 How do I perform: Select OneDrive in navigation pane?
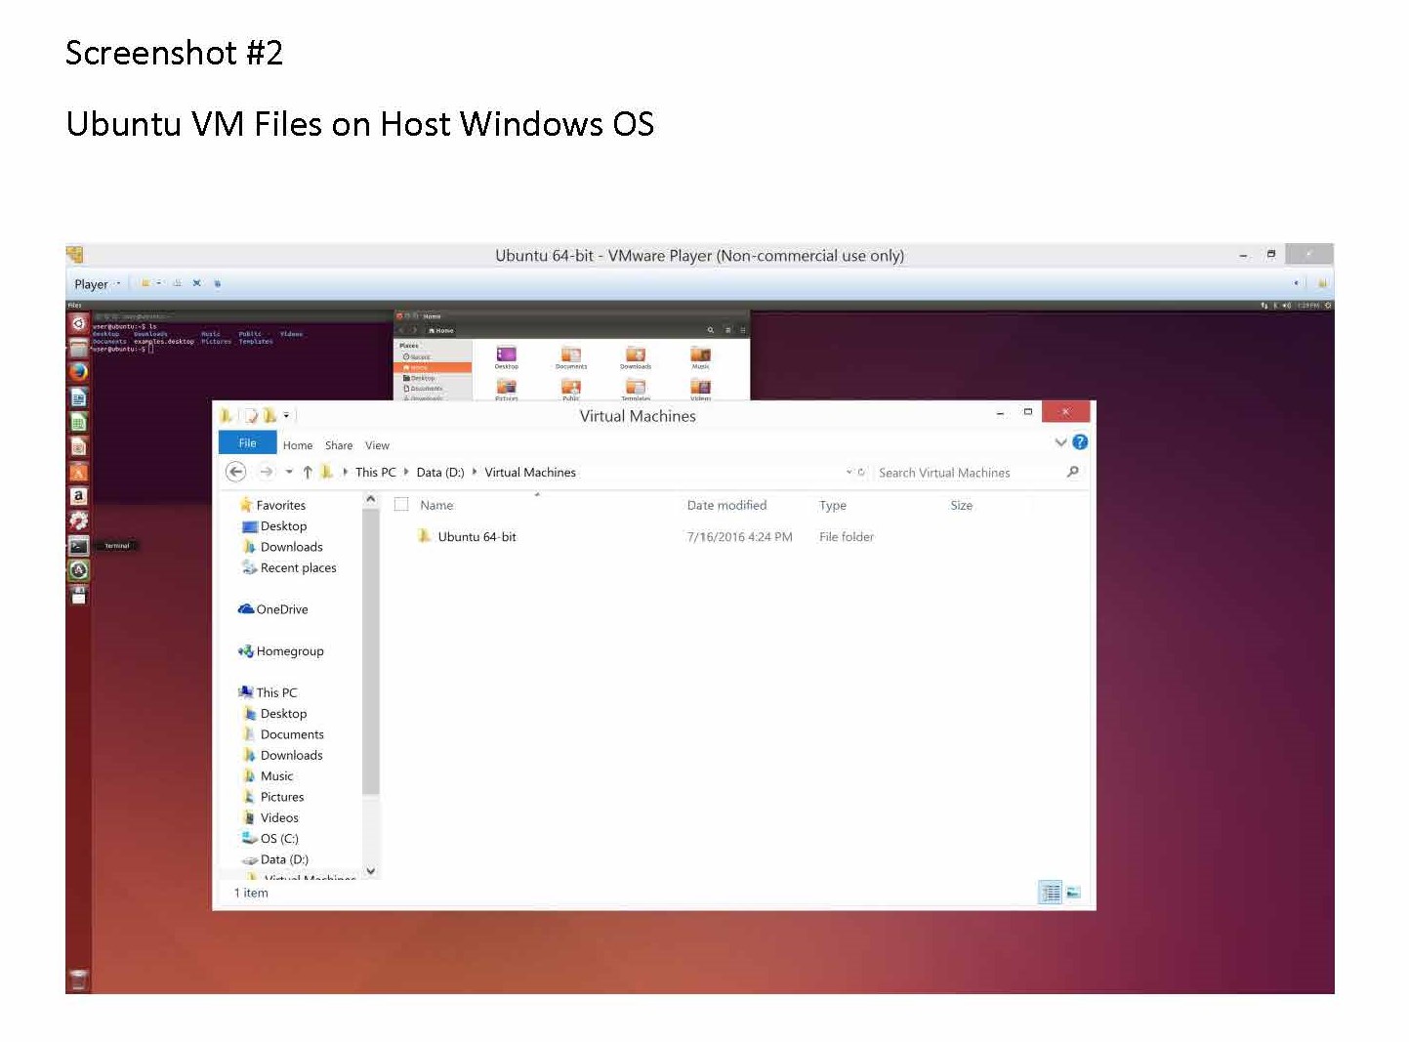click(272, 609)
